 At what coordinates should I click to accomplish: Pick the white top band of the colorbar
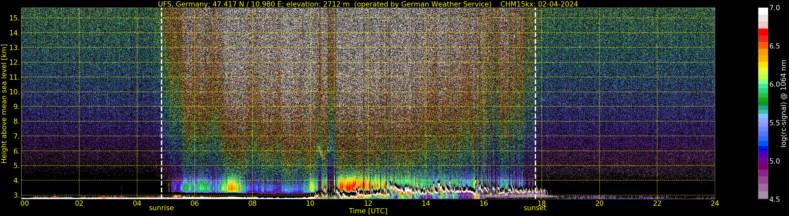[x=763, y=11]
